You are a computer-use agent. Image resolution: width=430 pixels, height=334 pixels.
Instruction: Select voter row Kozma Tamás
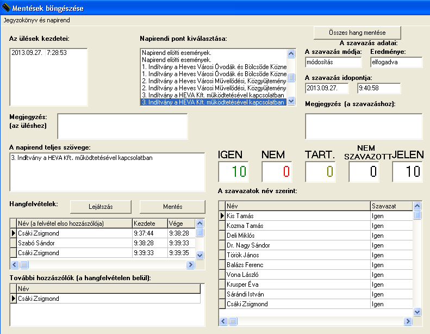point(316,226)
